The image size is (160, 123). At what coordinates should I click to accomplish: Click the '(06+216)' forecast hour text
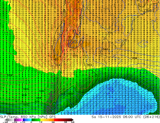coord(151,117)
